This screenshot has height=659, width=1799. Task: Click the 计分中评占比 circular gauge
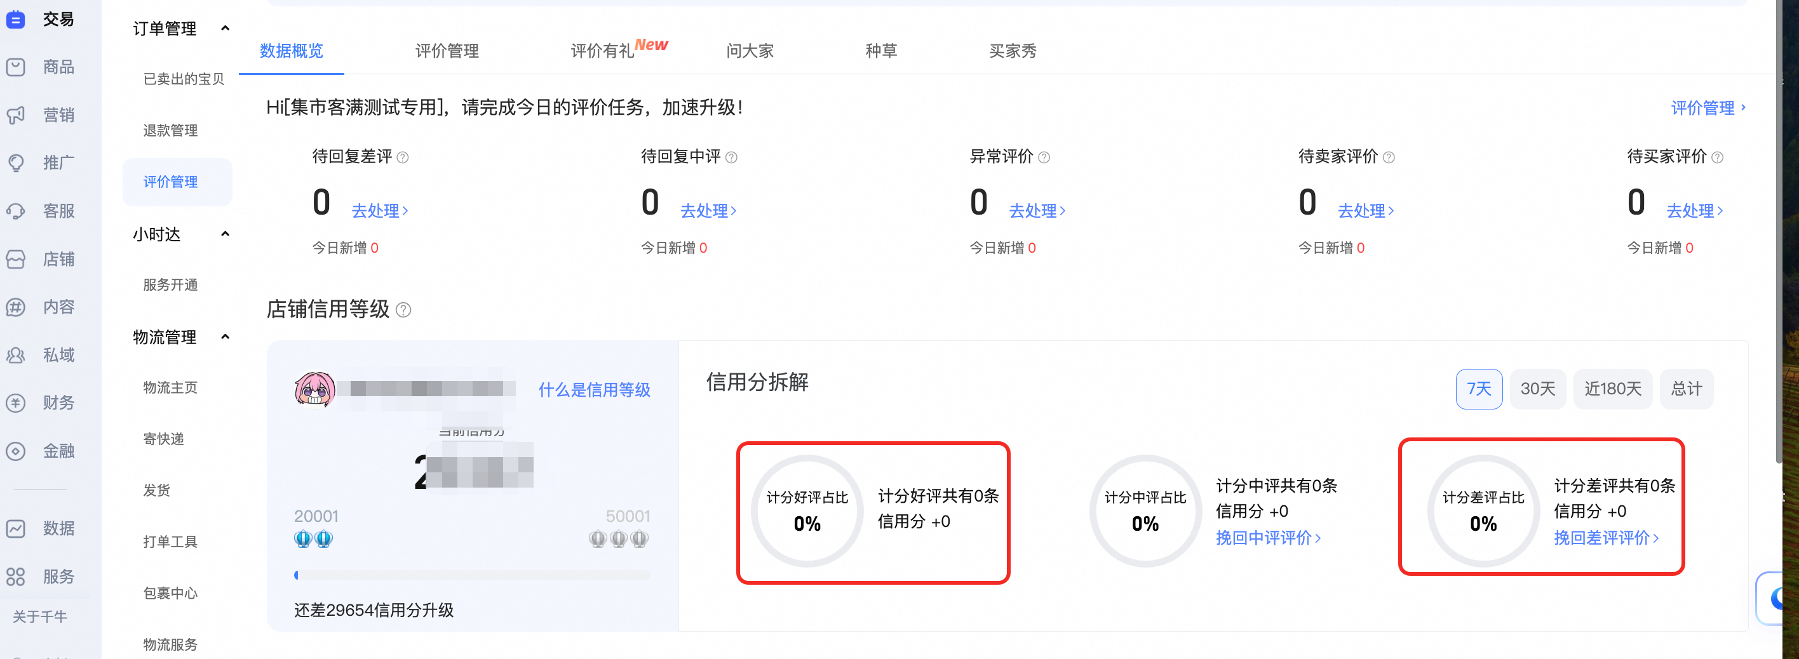click(x=1145, y=512)
